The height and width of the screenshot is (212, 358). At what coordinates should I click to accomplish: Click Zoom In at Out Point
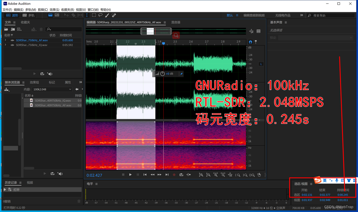[245, 175]
